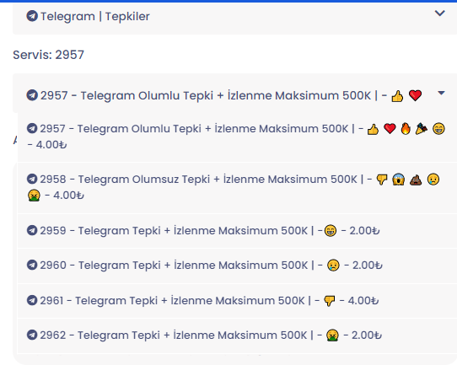This screenshot has height=365, width=457.
Task: Choose service 2959 grinning emoji reaction
Action: click(x=237, y=231)
